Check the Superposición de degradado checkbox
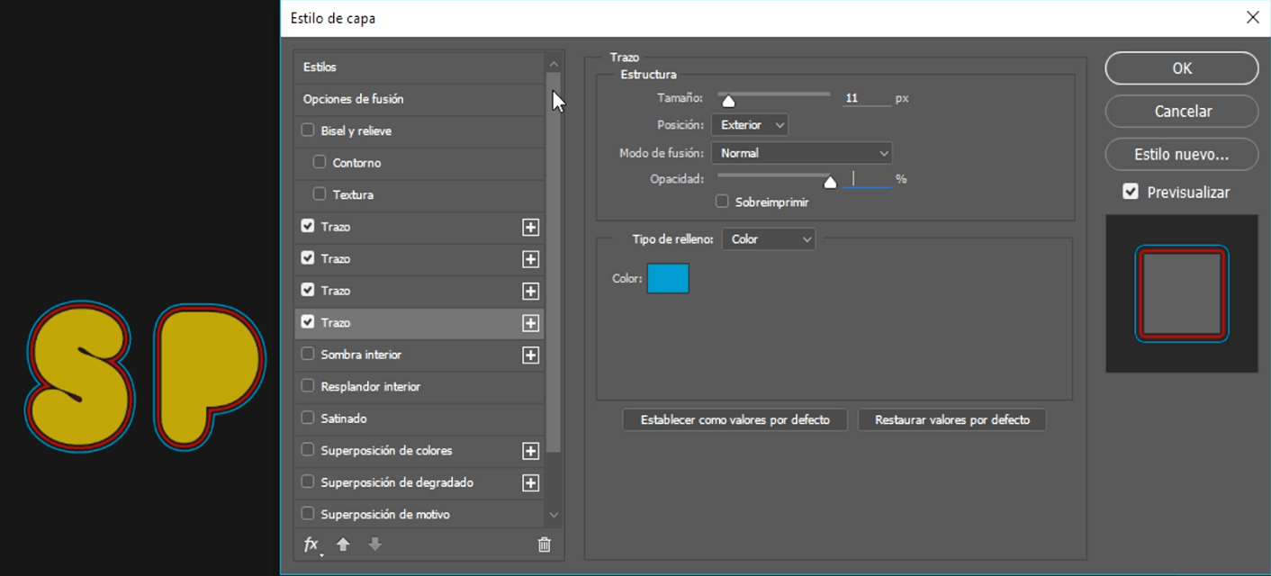The image size is (1271, 576). coord(308,482)
